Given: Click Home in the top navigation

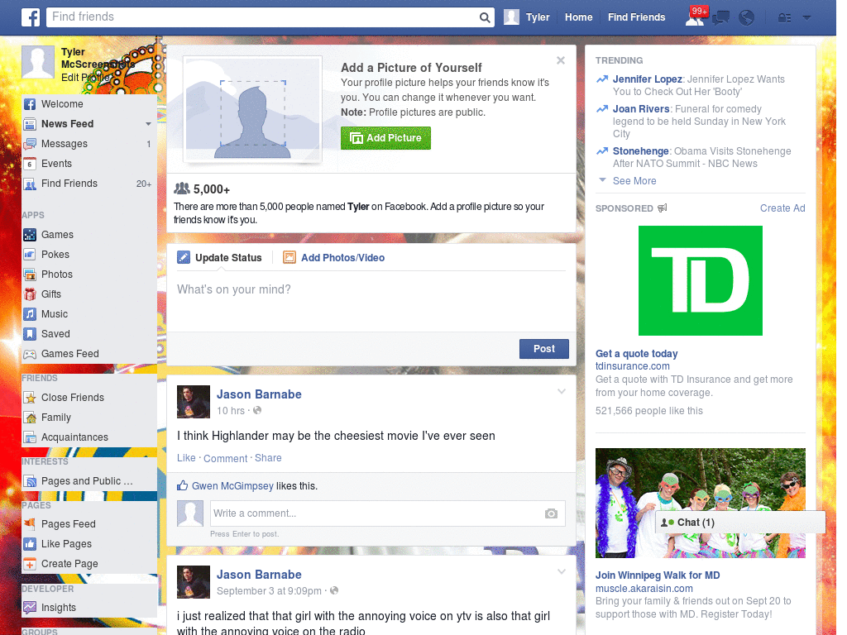Looking at the screenshot, I should (x=578, y=17).
